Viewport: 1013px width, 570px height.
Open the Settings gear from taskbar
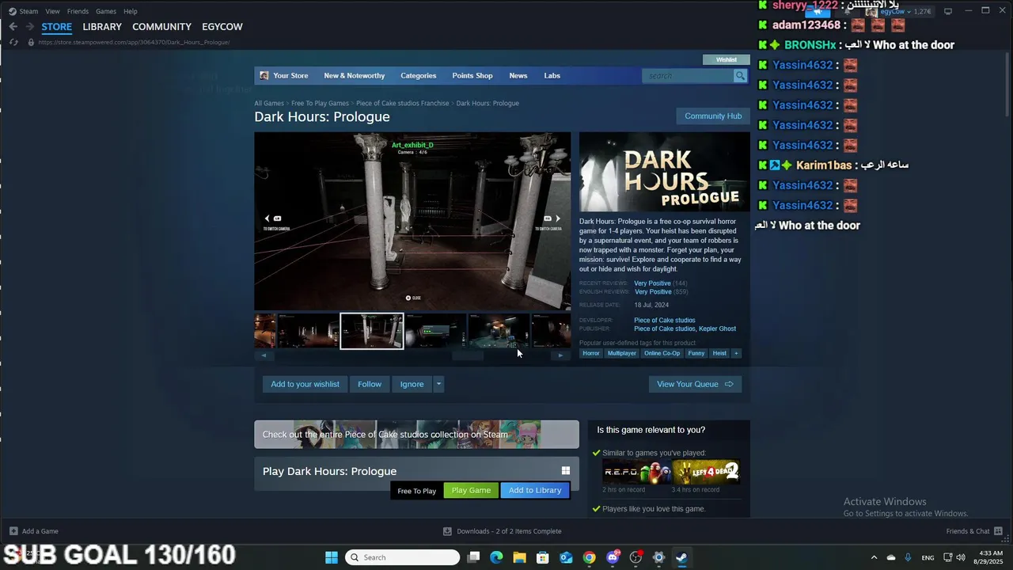(x=658, y=557)
